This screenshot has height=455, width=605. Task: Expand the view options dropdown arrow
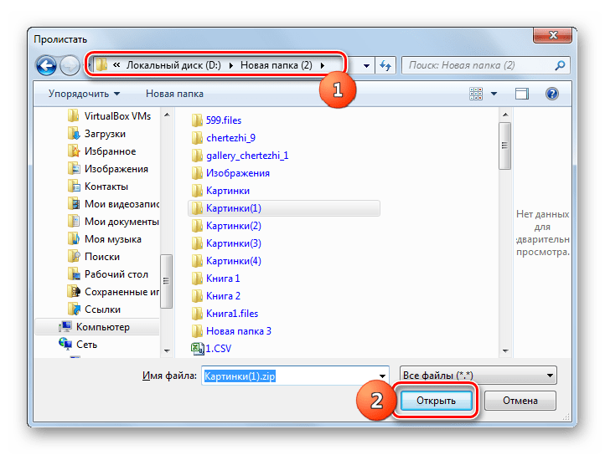[x=494, y=94]
